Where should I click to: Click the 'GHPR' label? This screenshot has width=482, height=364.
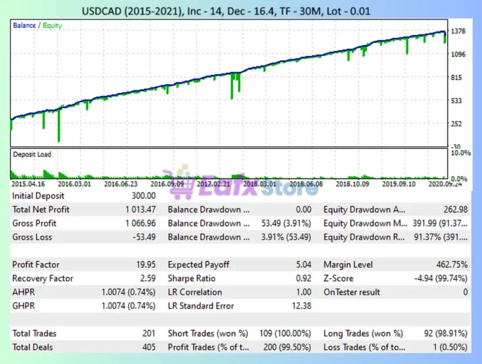click(x=23, y=306)
